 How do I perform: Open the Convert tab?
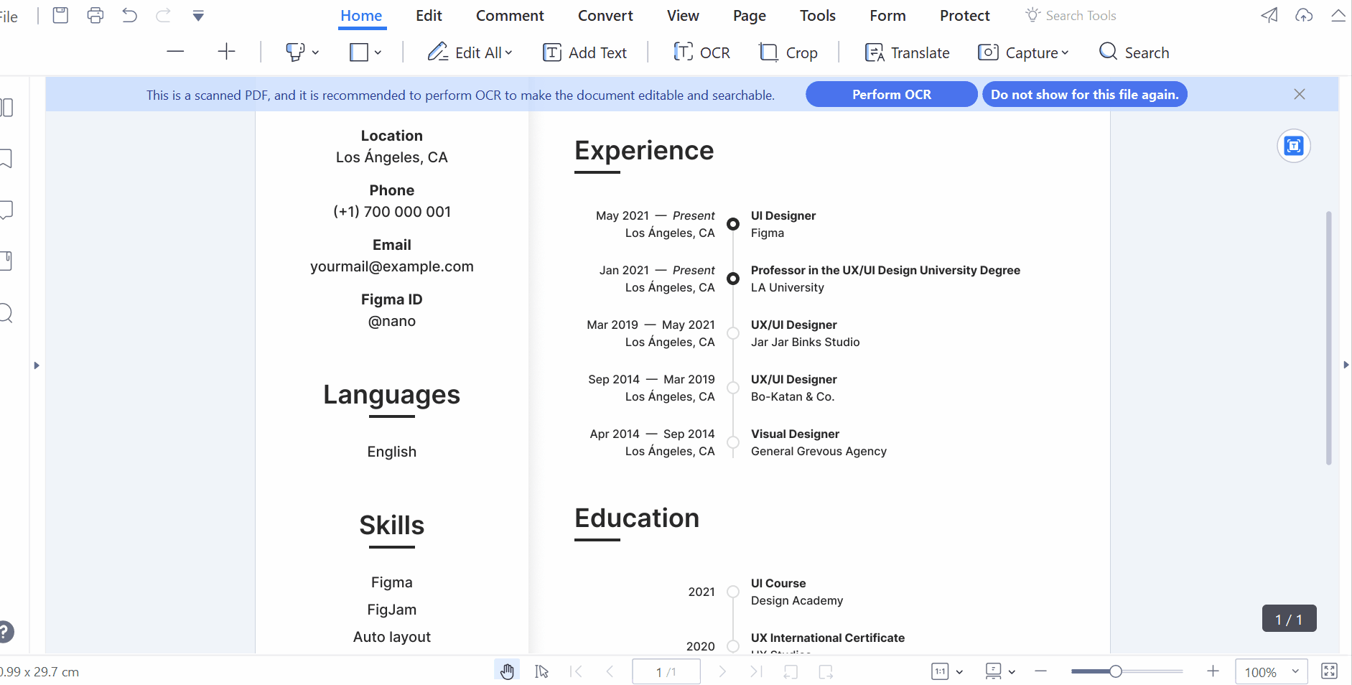pos(605,16)
